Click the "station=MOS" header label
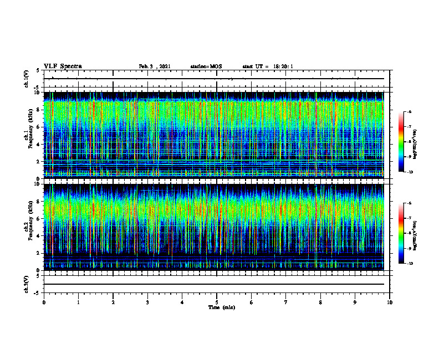 point(206,66)
